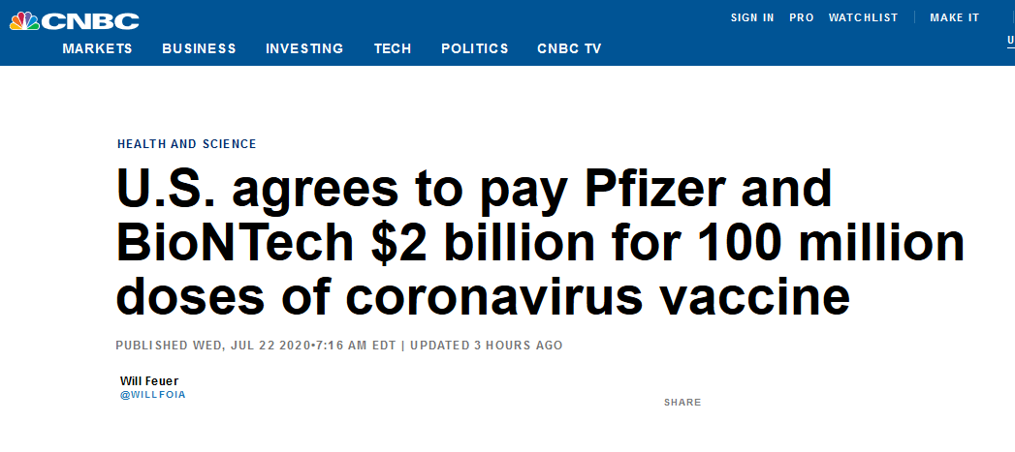Click the Pfizer and BioNTech article headline
The height and width of the screenshot is (452, 1015).
[x=540, y=243]
